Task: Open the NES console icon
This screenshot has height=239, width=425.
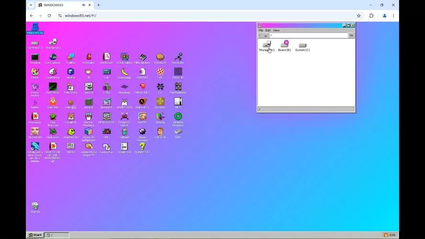Action: (178, 103)
